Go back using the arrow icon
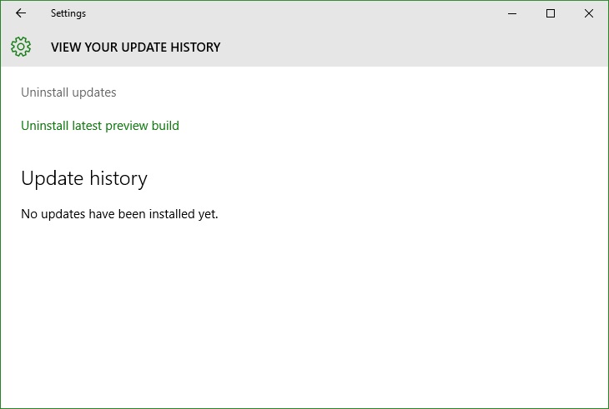This screenshot has width=609, height=409. [21, 13]
